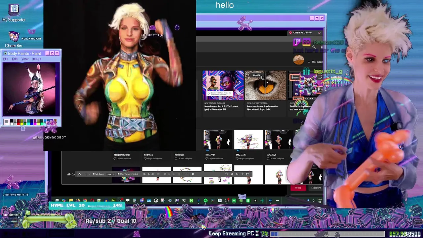Screen dimensions: 423x238
Task: Open the Terminal icon on taskbar
Action: pyautogui.click(x=184, y=200)
